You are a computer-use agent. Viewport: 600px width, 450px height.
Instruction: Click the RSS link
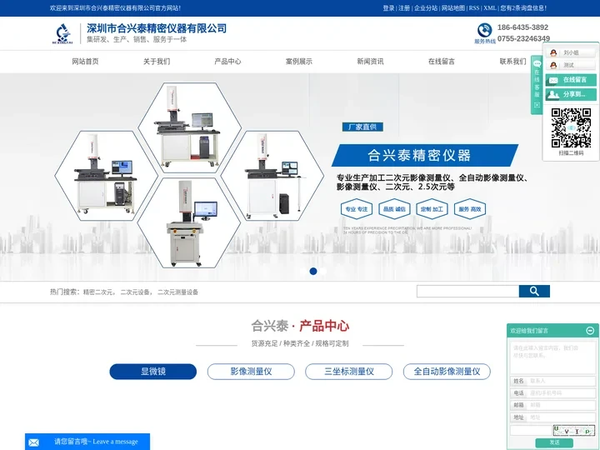click(x=474, y=8)
